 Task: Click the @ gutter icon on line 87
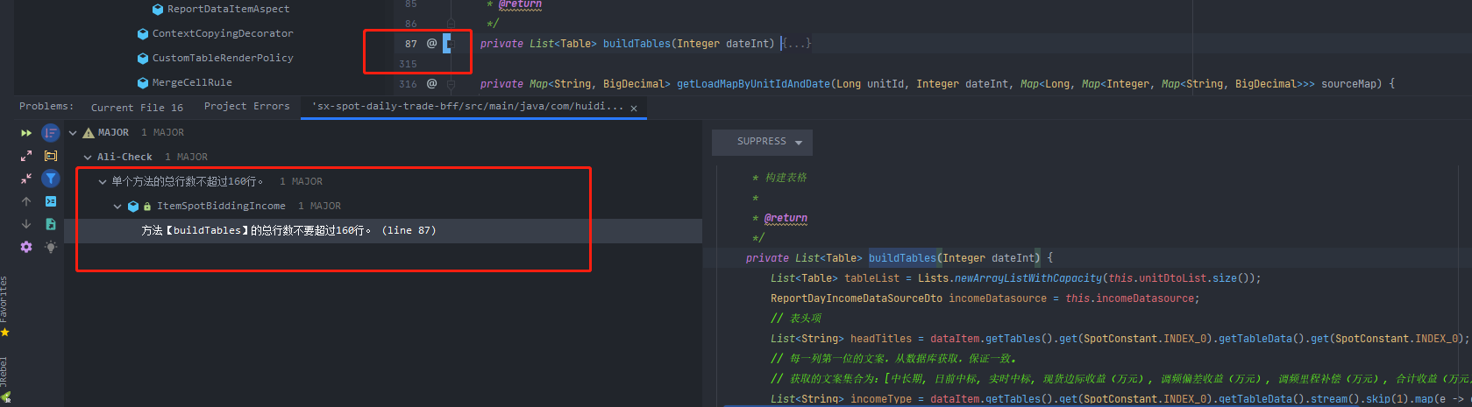click(x=431, y=43)
